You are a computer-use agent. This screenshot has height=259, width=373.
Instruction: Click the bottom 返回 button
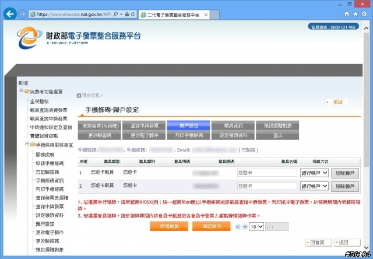347,243
